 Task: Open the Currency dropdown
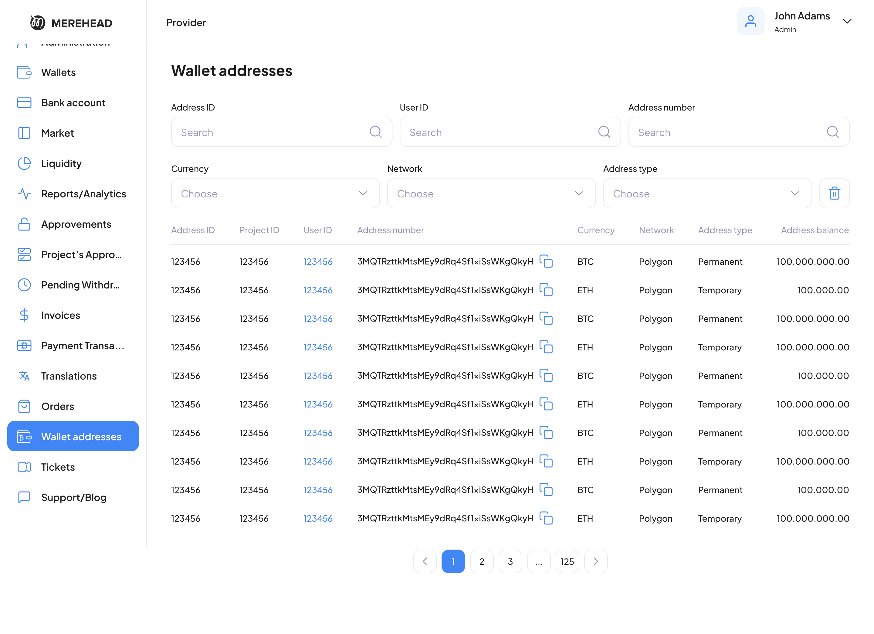pos(275,193)
